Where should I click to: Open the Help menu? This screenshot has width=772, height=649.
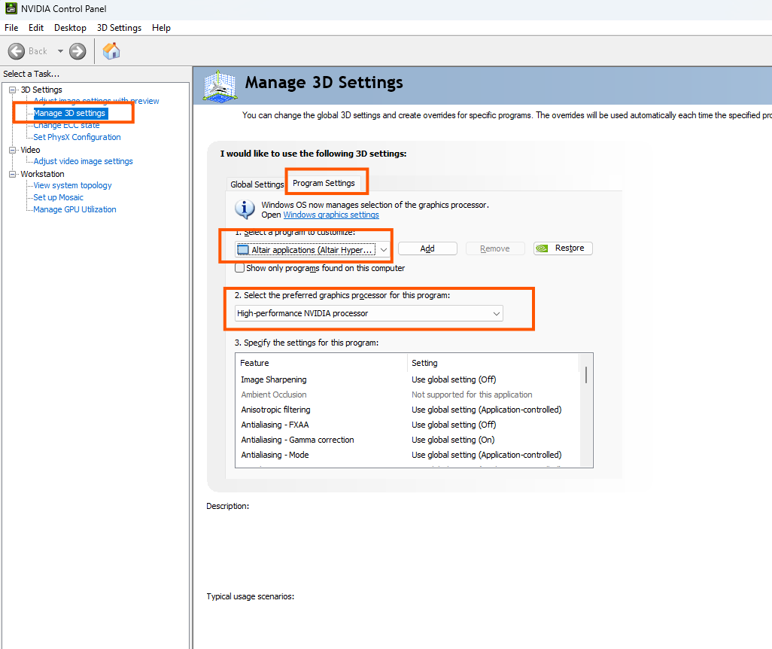161,28
